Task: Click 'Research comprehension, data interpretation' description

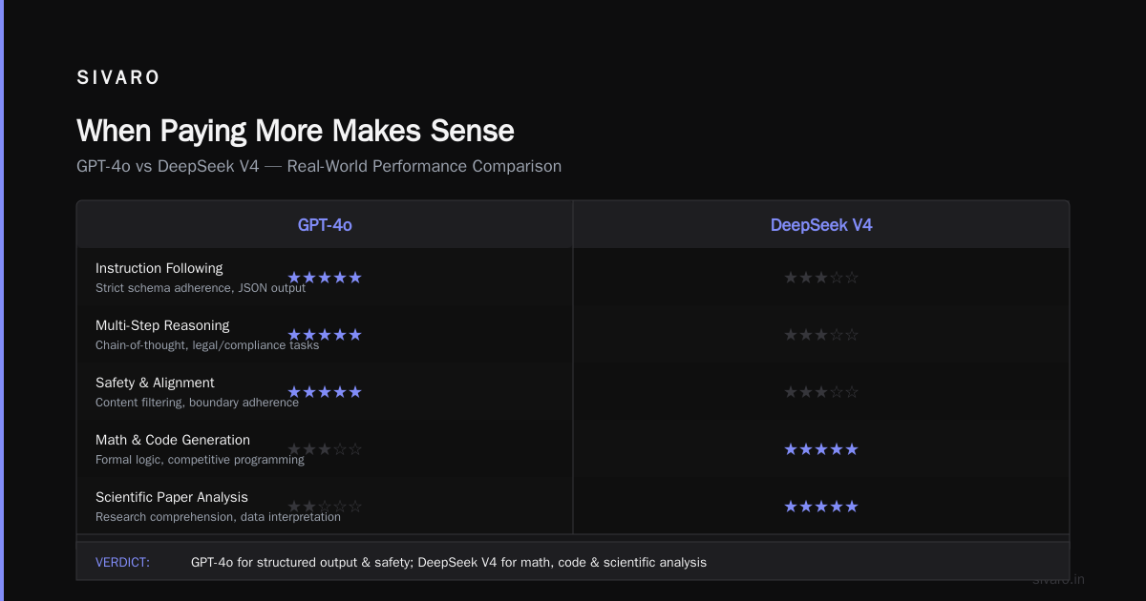Action: coord(218,517)
